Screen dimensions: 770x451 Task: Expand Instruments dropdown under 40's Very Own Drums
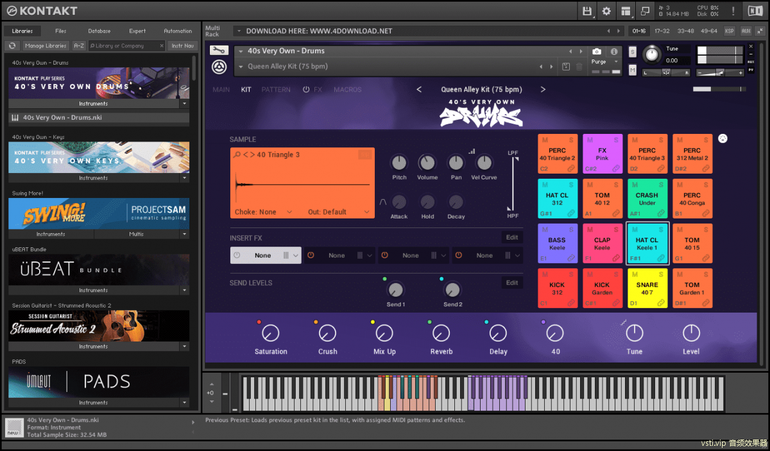(184, 103)
